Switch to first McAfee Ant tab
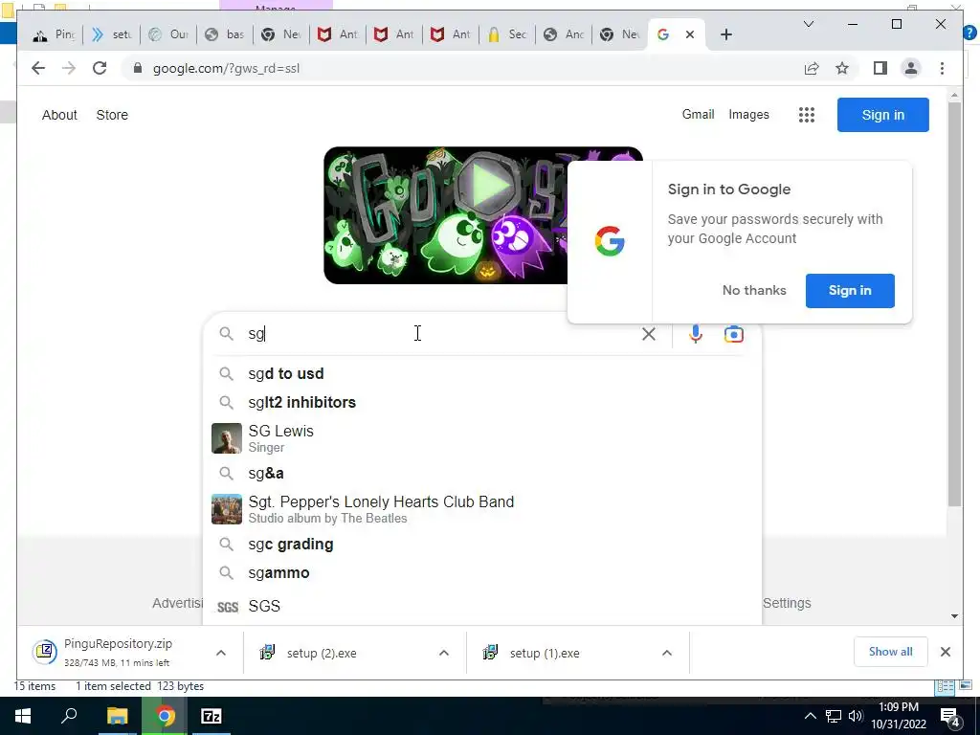This screenshot has height=735, width=980. [x=338, y=34]
